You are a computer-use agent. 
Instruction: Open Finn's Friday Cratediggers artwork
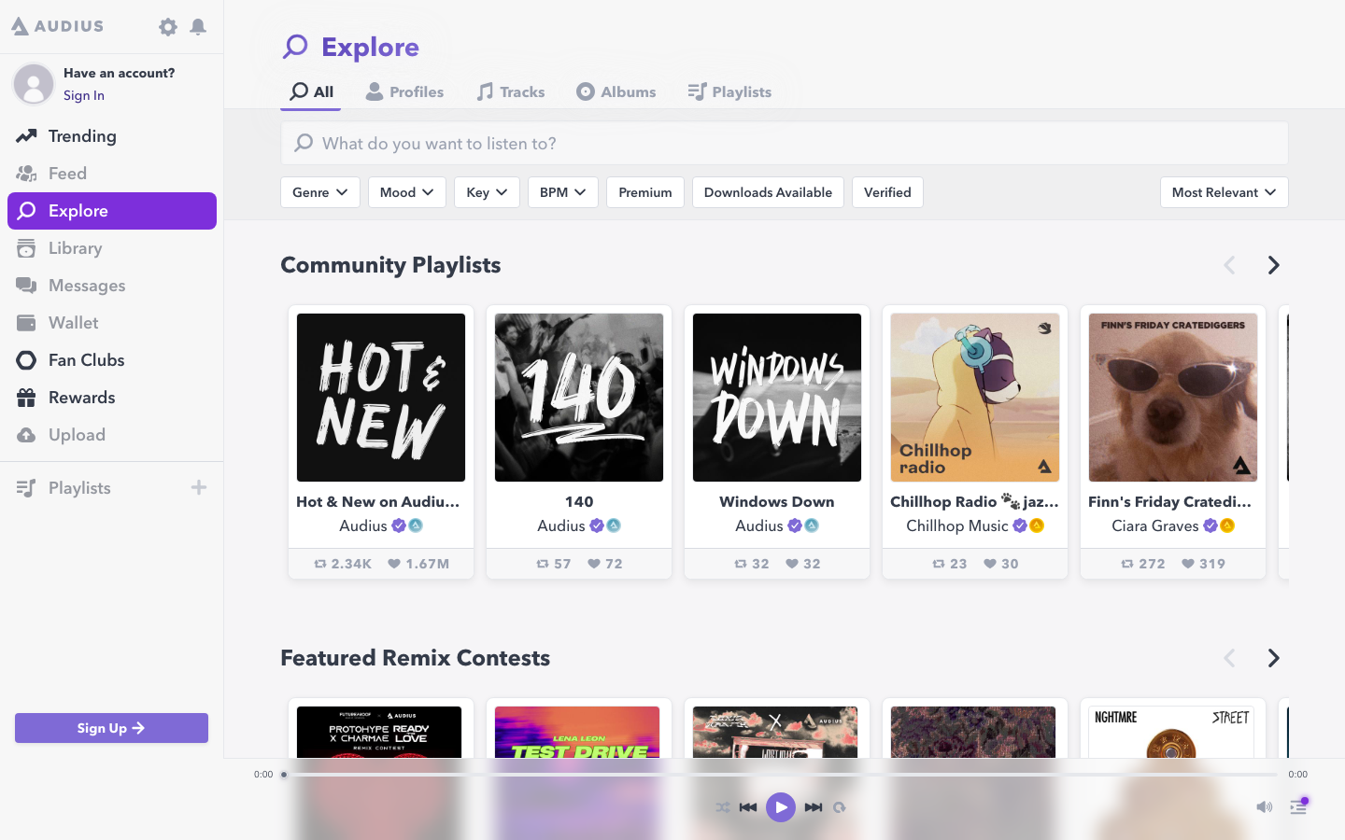coord(1173,398)
